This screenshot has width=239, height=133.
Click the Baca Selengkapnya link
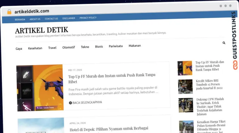click(87, 103)
